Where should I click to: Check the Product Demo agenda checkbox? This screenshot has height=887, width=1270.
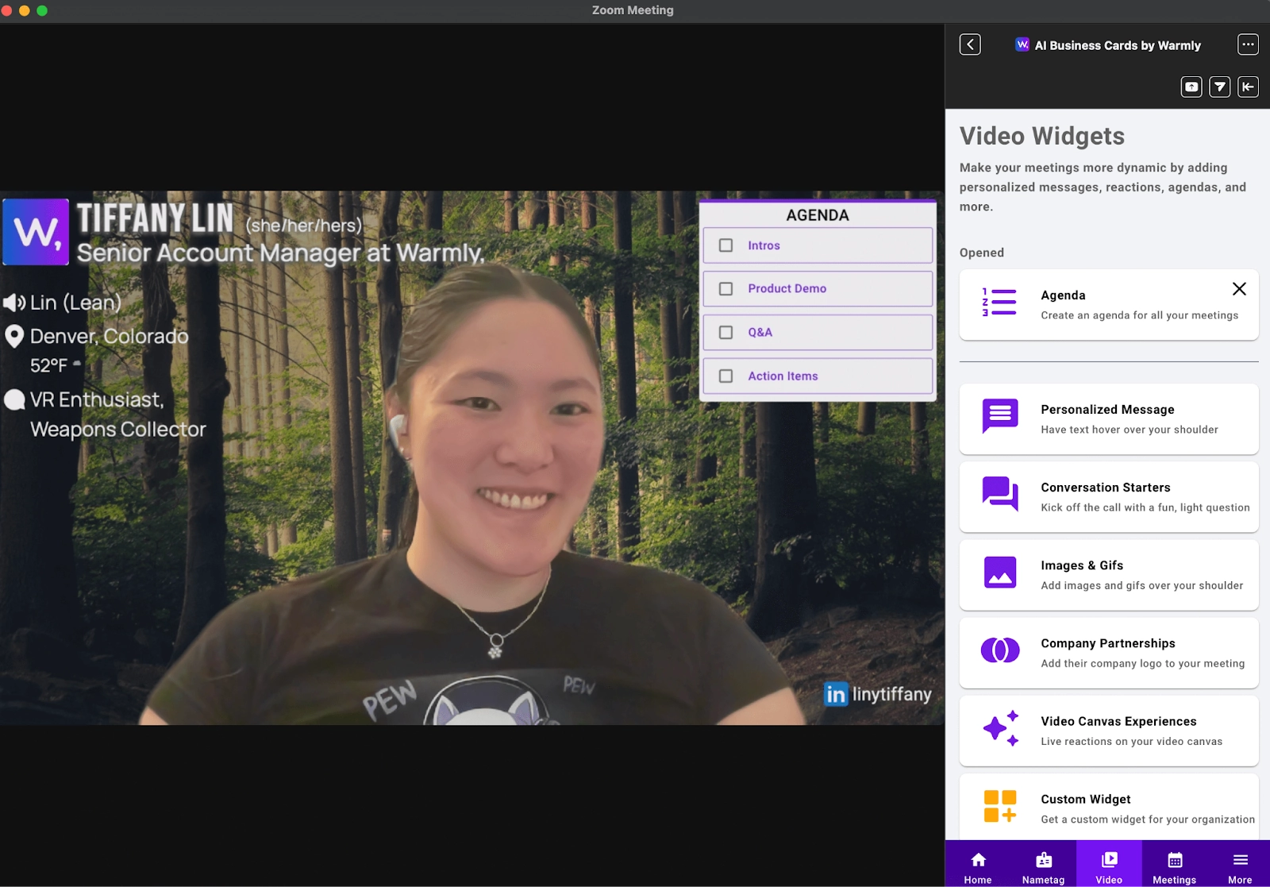pyautogui.click(x=725, y=289)
